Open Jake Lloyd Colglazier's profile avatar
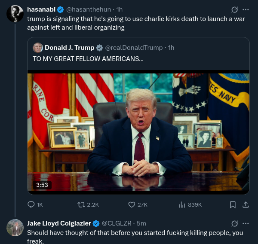 (x=15, y=228)
